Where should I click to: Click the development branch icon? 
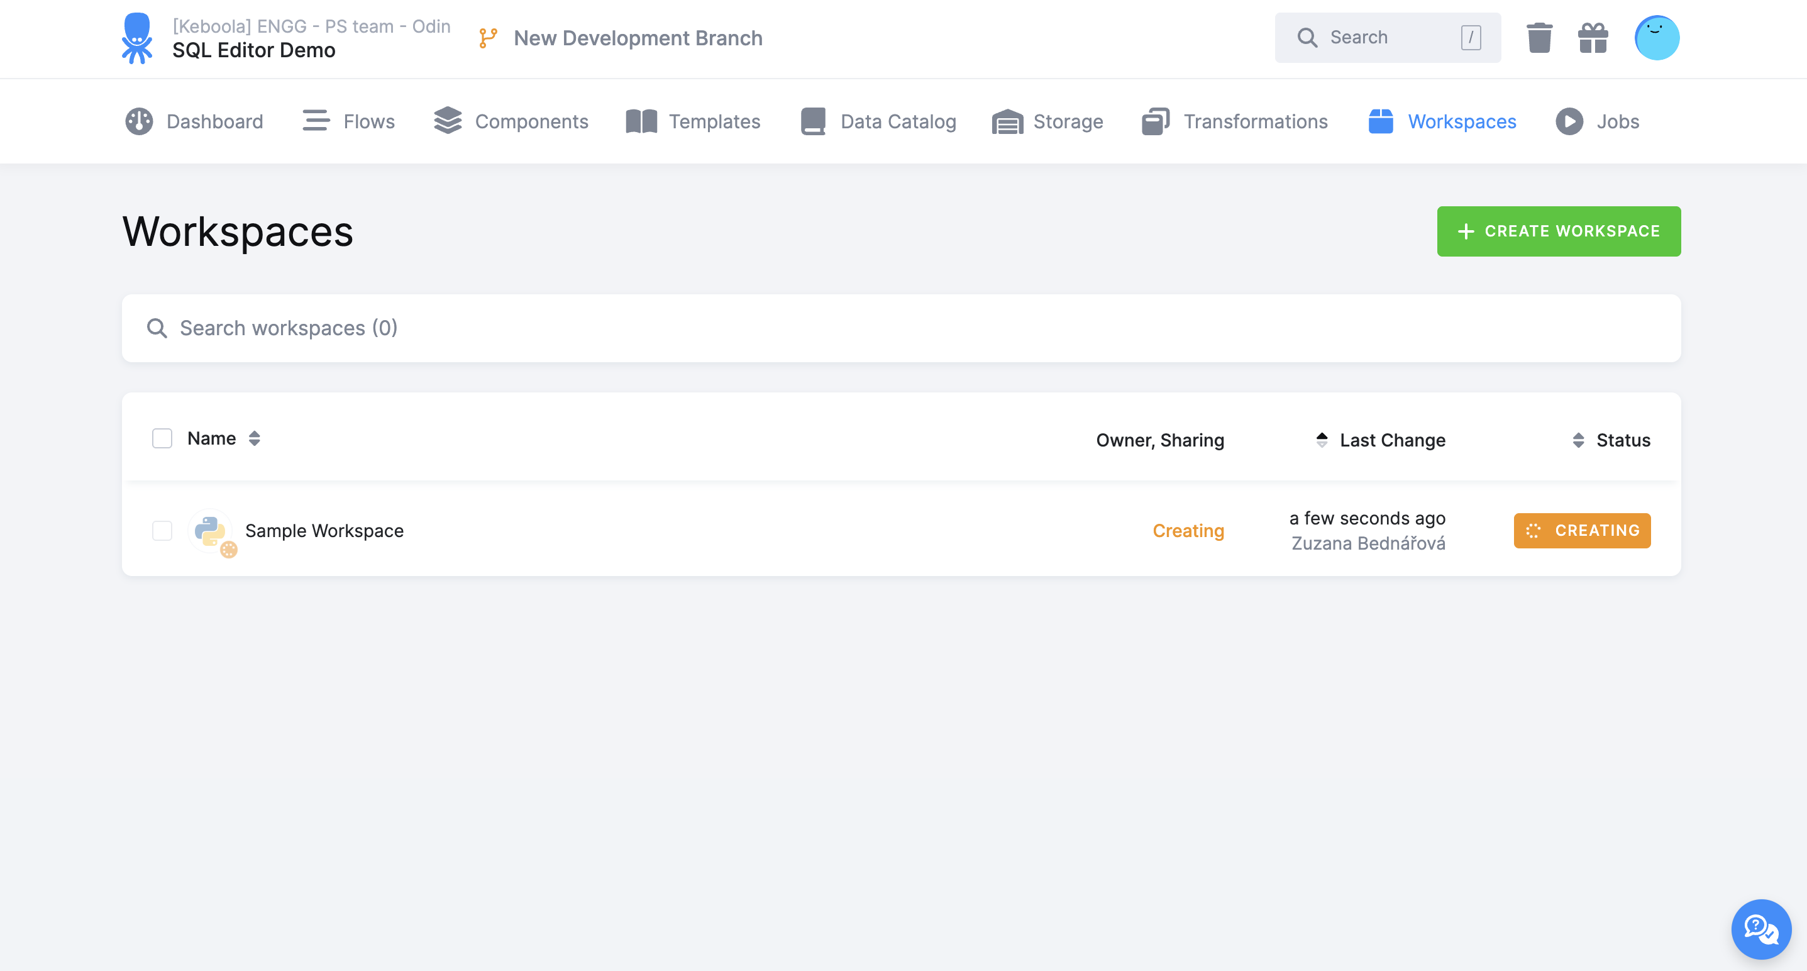[x=489, y=38]
